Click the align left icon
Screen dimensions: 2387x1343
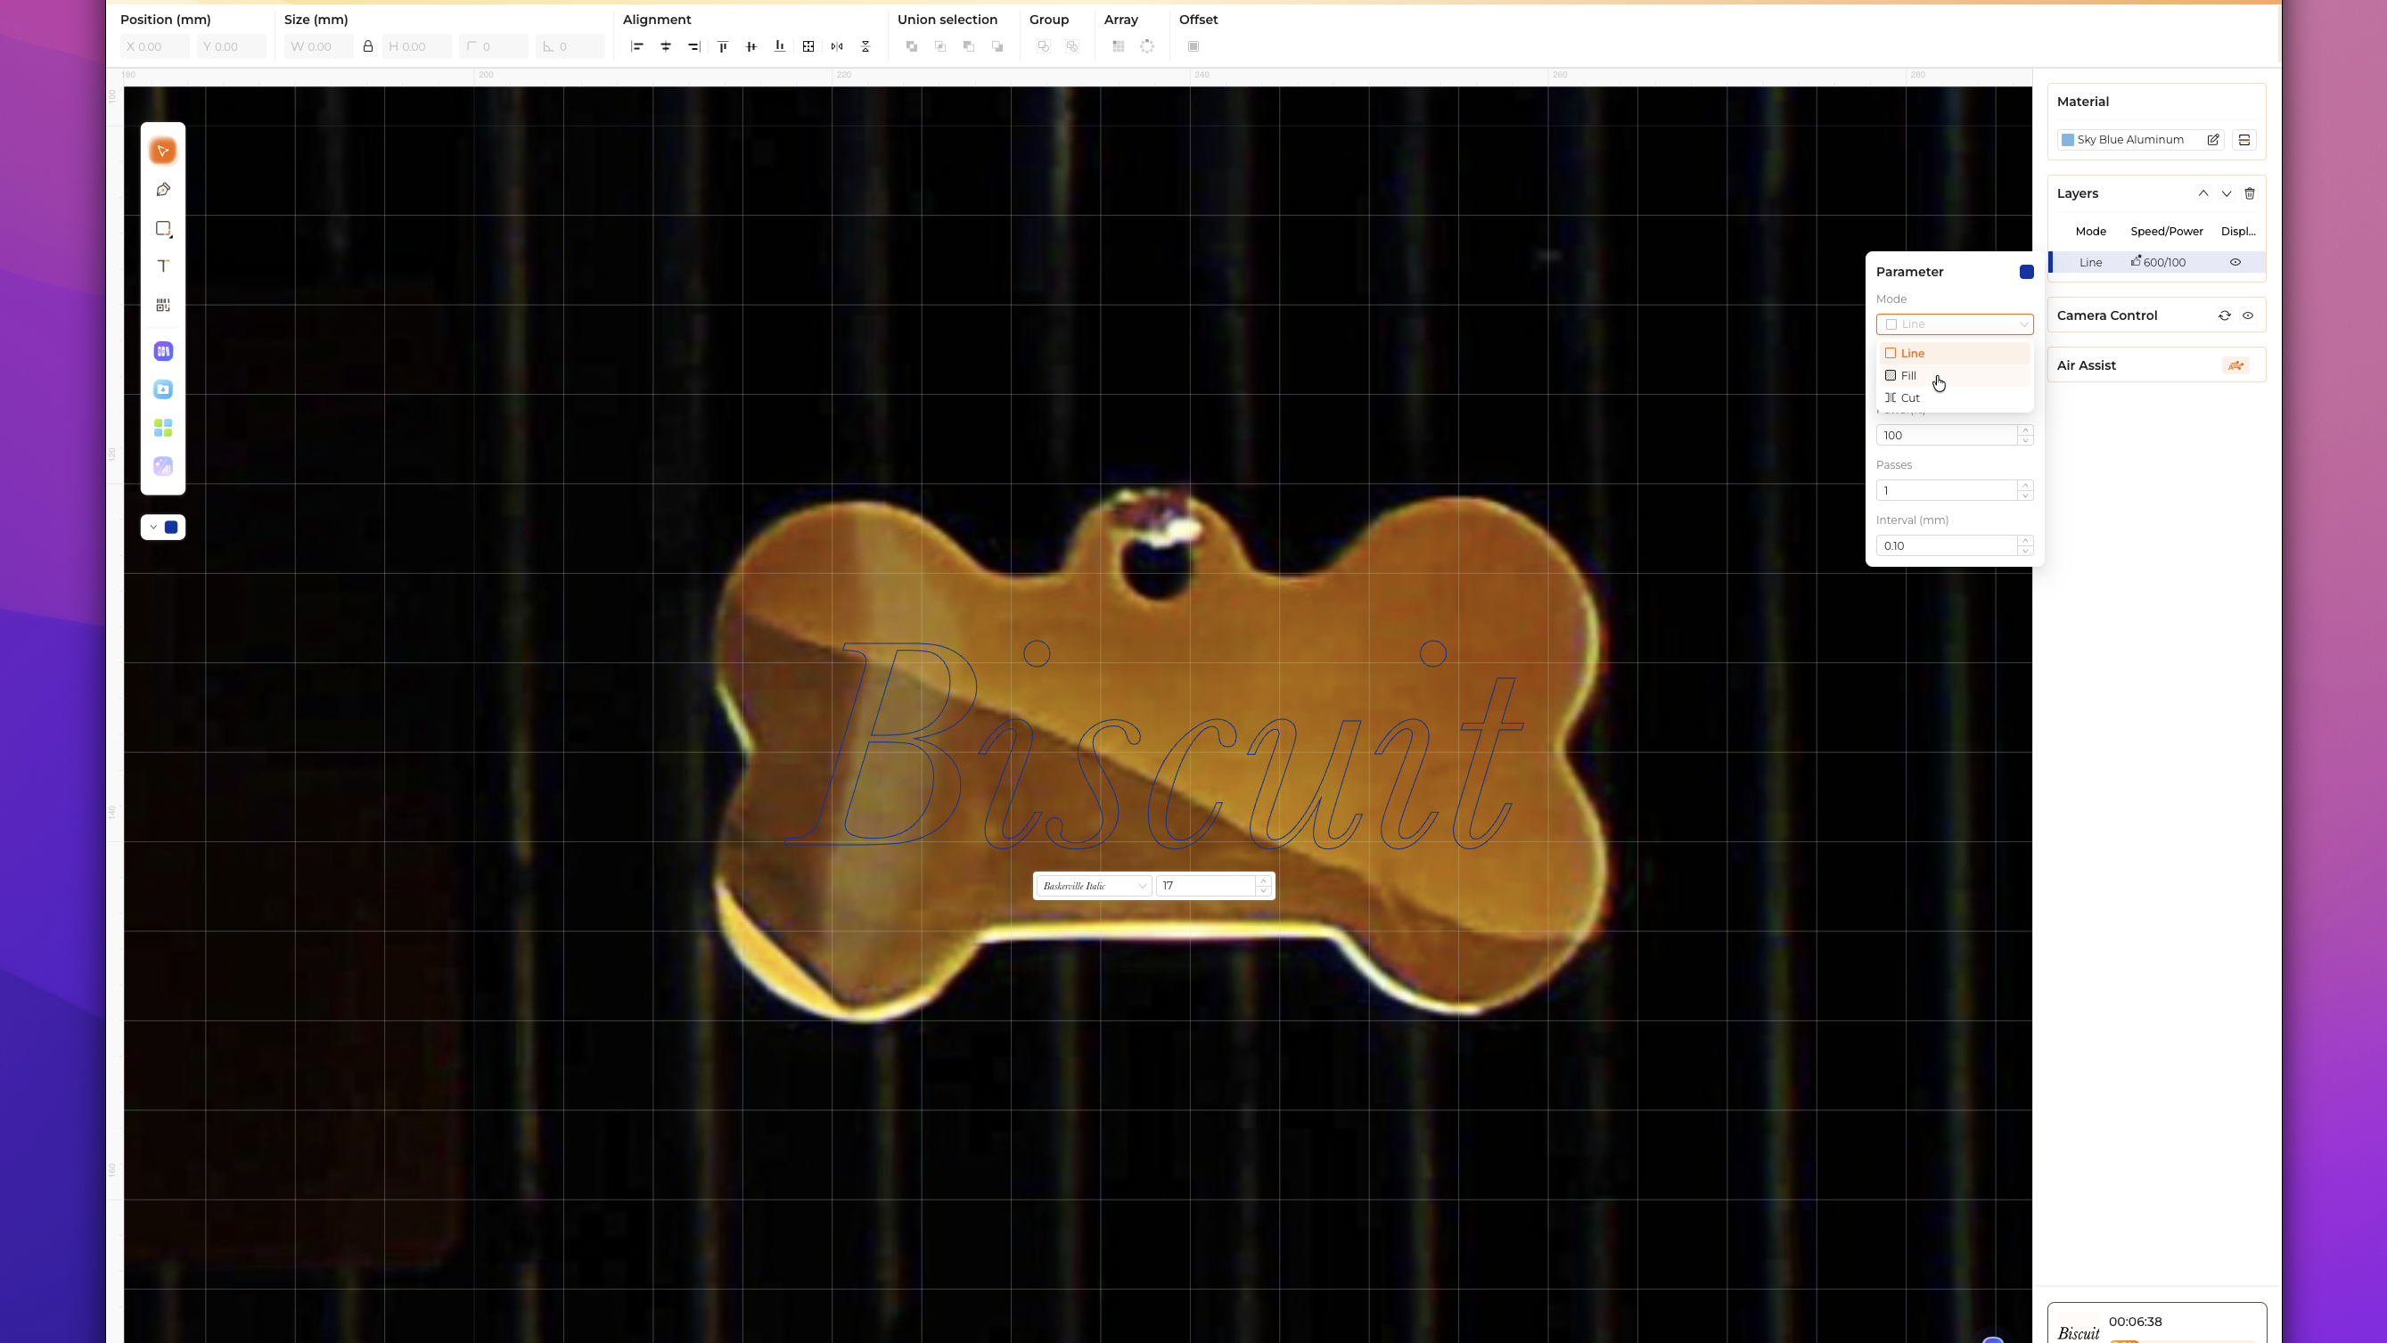(636, 46)
